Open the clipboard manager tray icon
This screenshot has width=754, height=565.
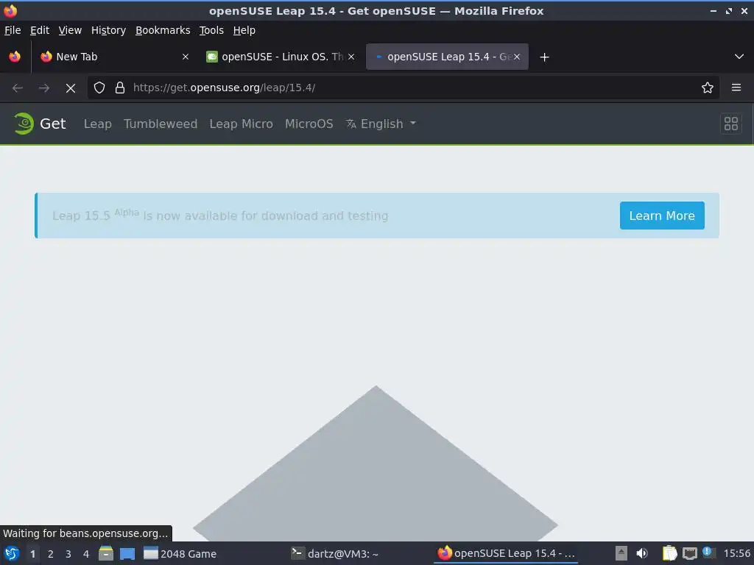[x=670, y=553]
